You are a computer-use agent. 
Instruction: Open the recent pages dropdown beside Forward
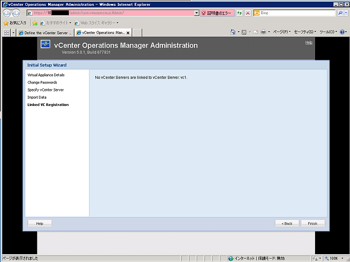23,13
